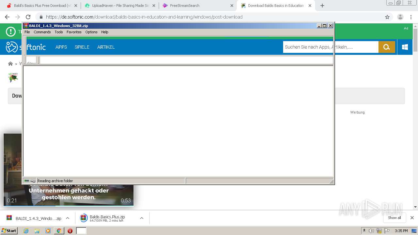Viewport: 418px width, 235px height.
Task: Open the ARTIKEL section on Softonic
Action: point(106,47)
